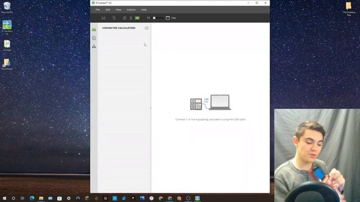This screenshot has width=360, height=202.
Task: Open the View menu
Action: click(x=118, y=10)
